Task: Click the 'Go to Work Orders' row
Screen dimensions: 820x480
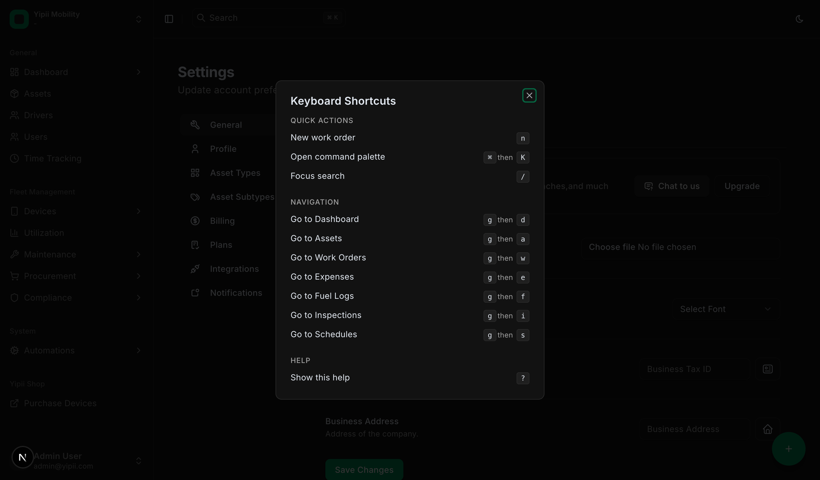Action: pyautogui.click(x=410, y=258)
